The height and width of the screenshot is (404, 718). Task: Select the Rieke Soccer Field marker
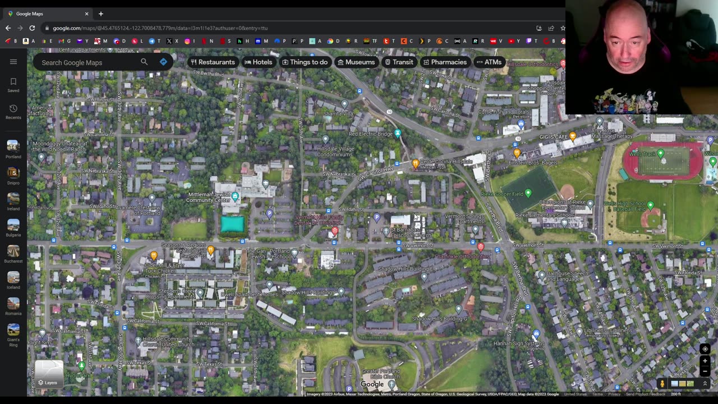528,194
